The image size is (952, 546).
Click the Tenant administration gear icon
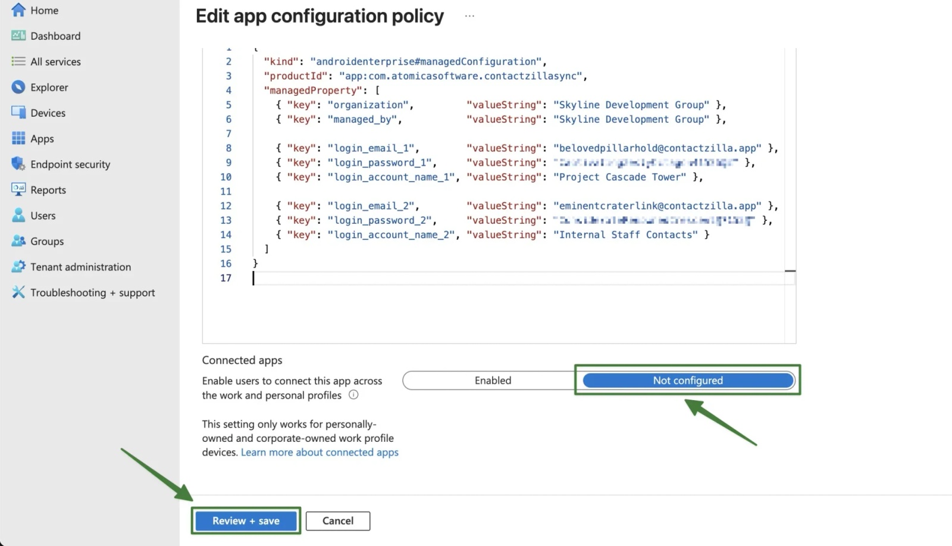(18, 266)
